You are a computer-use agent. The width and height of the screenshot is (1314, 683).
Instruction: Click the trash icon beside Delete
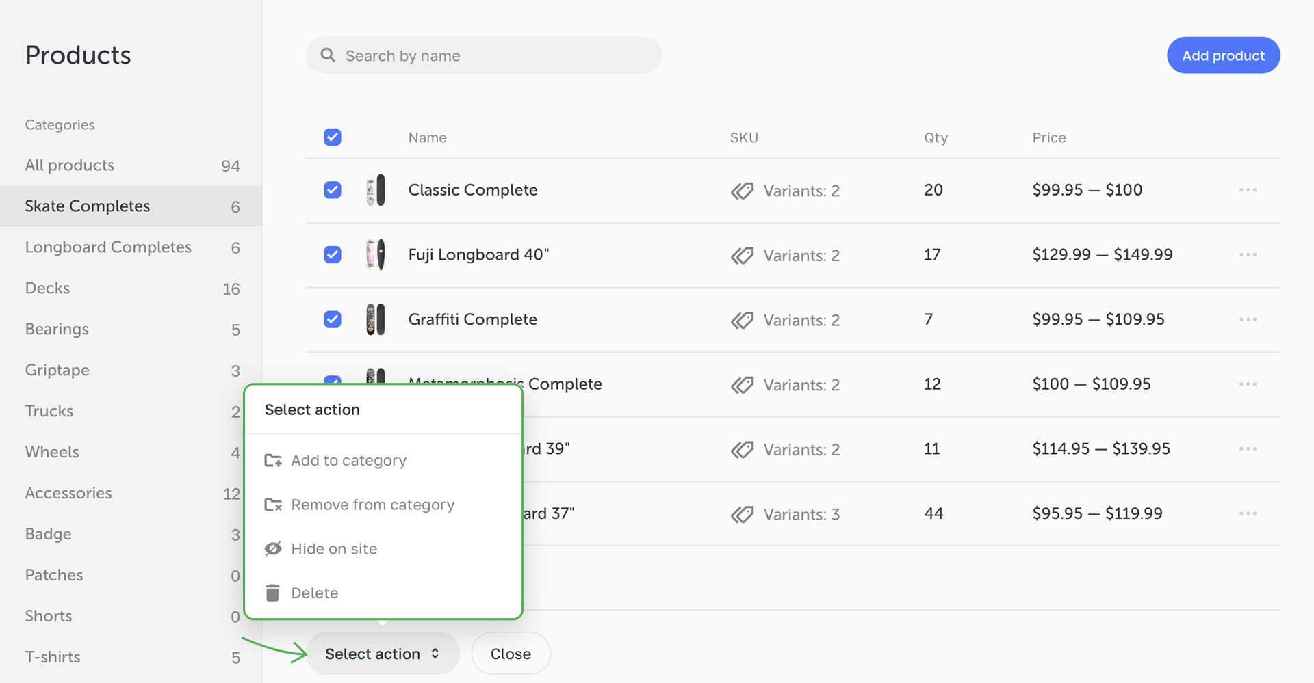coord(272,593)
